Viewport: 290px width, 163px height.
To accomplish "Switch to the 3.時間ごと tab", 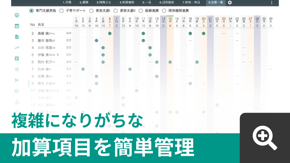I will [104, 3].
